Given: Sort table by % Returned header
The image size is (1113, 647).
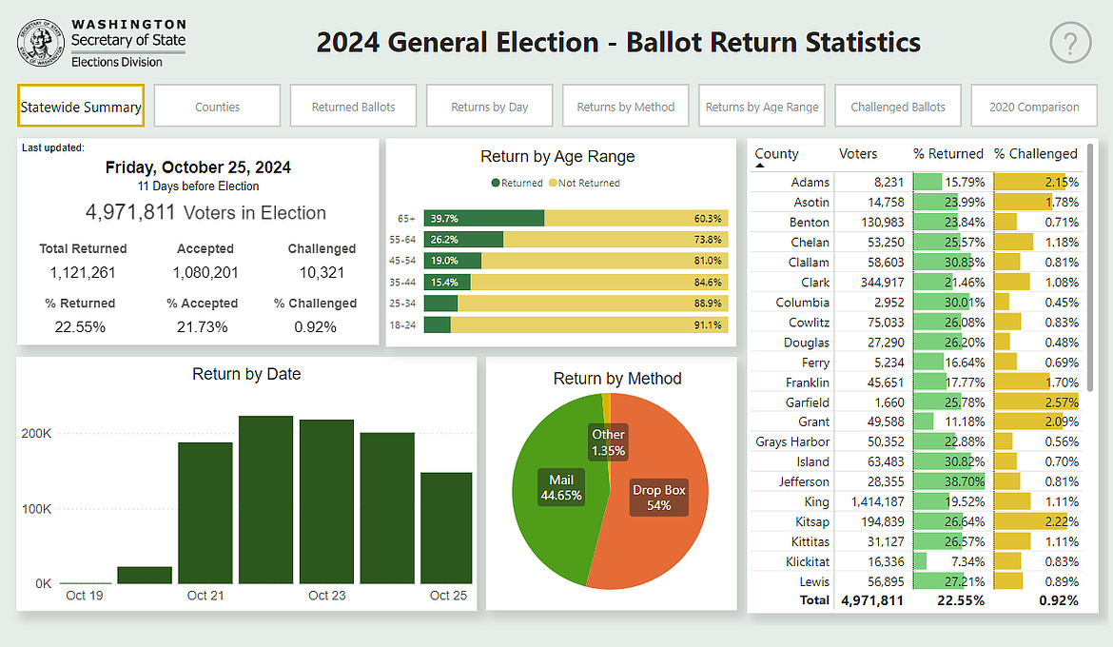Looking at the screenshot, I should click(947, 153).
